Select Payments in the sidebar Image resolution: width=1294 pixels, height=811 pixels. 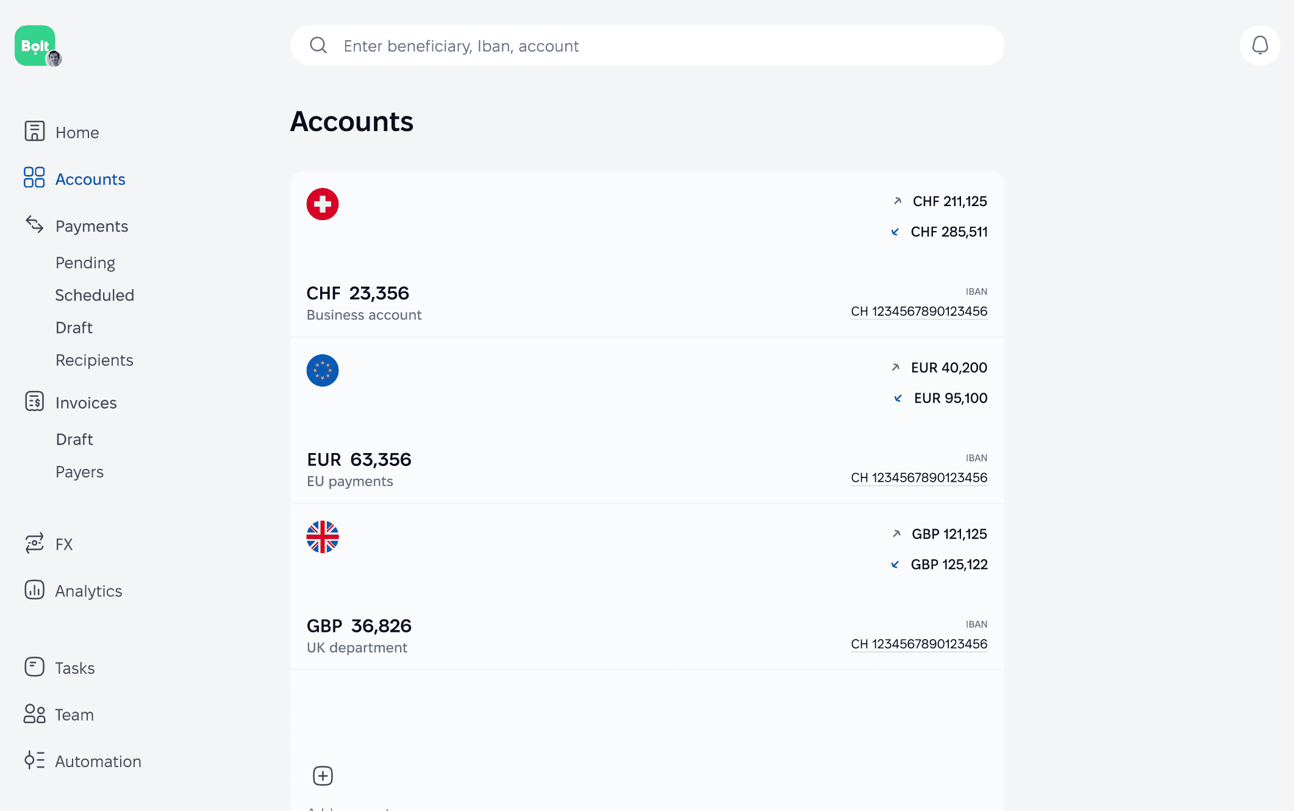click(x=91, y=226)
